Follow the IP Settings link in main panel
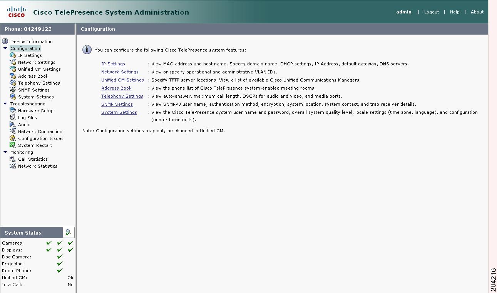 113,64
